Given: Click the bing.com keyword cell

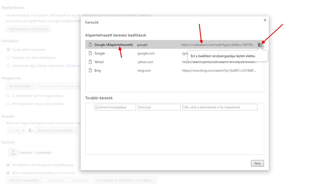Looking at the screenshot, I should pyautogui.click(x=144, y=71).
